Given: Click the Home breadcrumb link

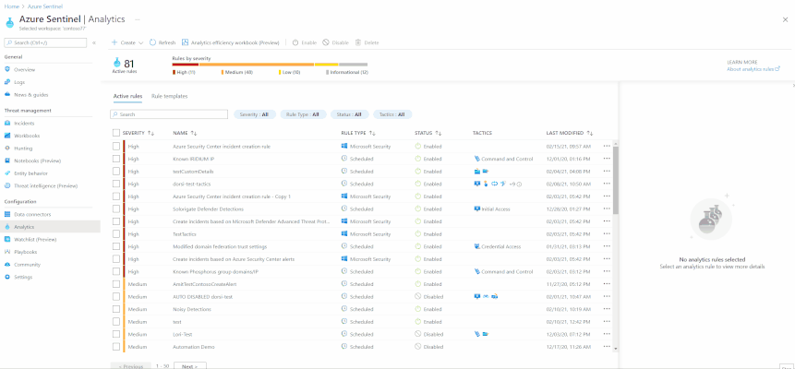Looking at the screenshot, I should [x=11, y=6].
